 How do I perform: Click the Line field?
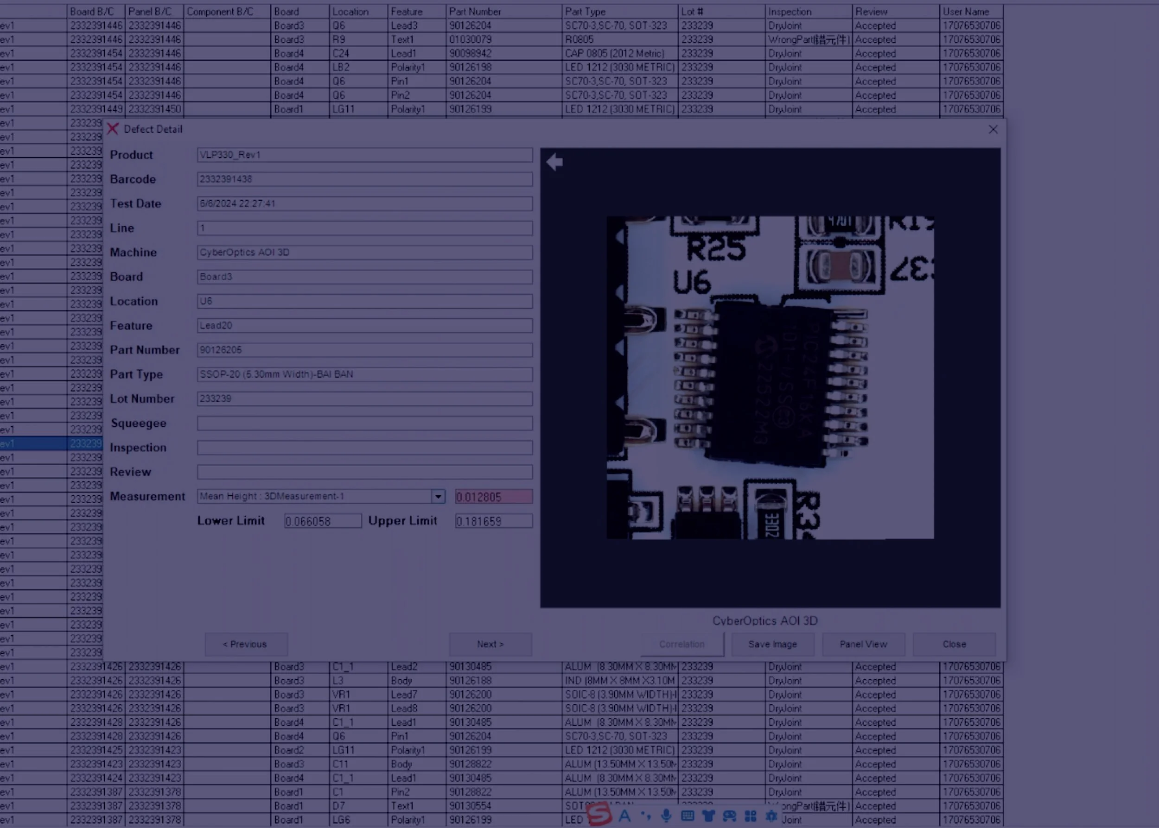(x=365, y=228)
